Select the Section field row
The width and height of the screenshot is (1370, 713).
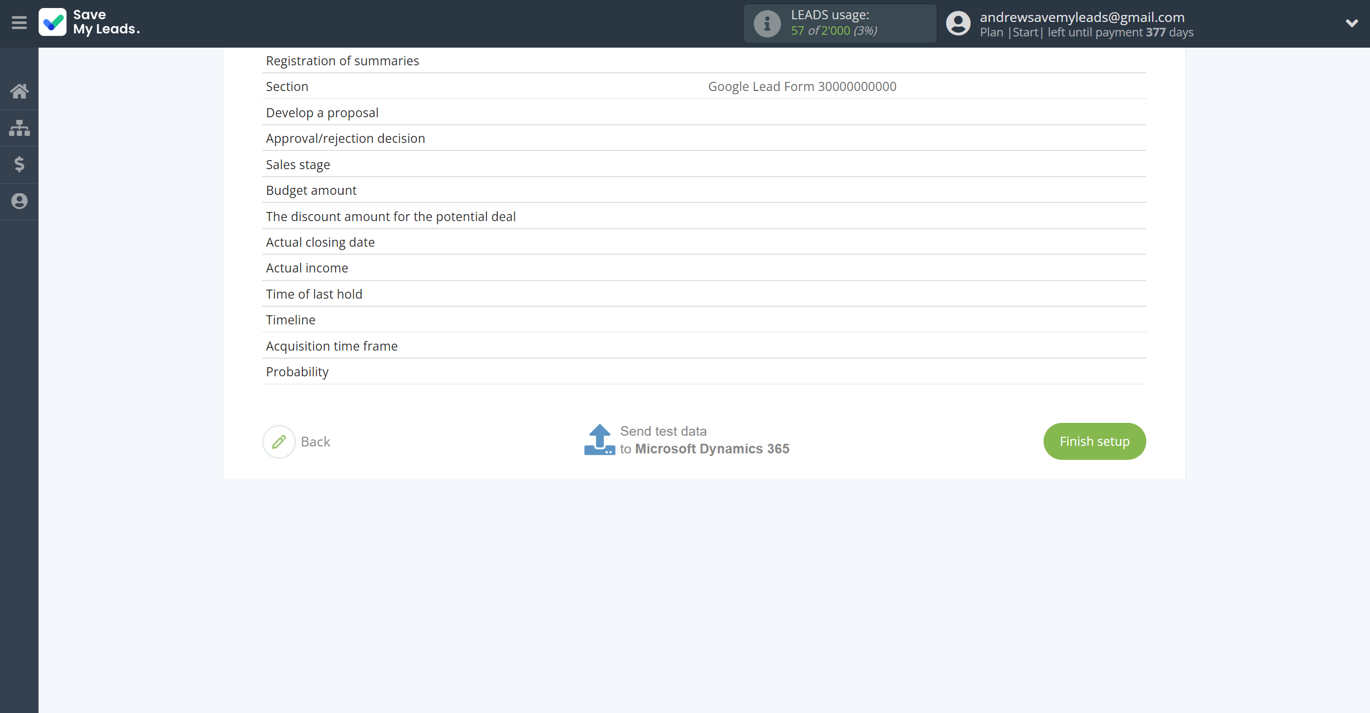pos(703,87)
